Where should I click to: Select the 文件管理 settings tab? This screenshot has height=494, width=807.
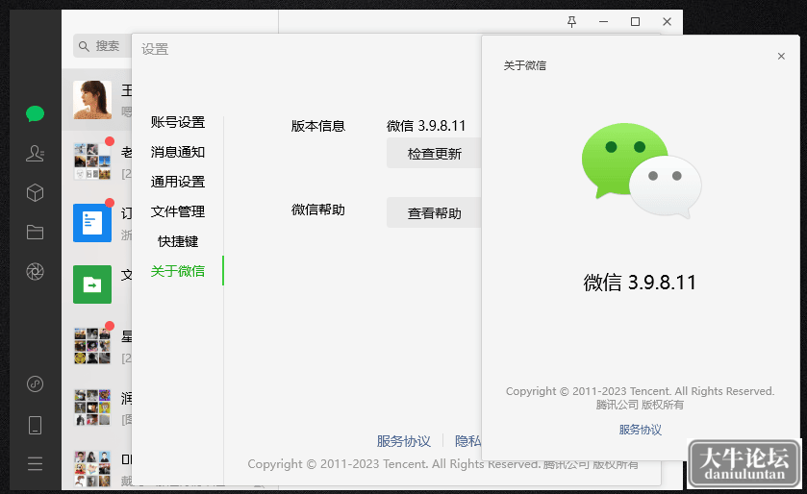pos(178,211)
